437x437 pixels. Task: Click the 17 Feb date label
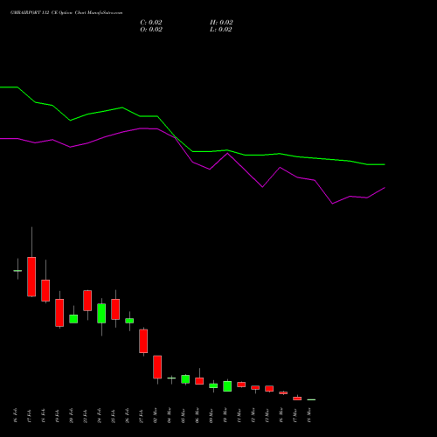(30, 415)
